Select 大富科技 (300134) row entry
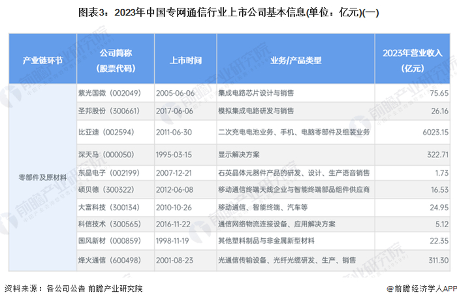This screenshot has width=457, height=301. (116, 208)
